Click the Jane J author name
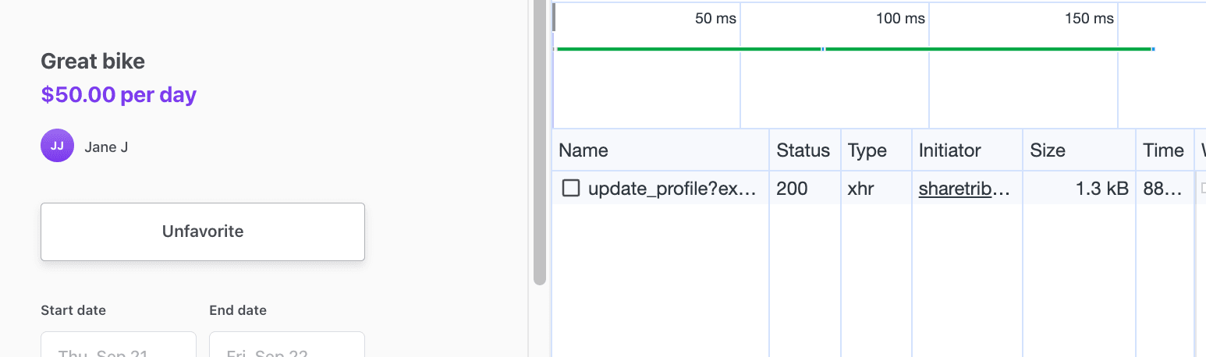Image resolution: width=1206 pixels, height=357 pixels. [x=106, y=147]
